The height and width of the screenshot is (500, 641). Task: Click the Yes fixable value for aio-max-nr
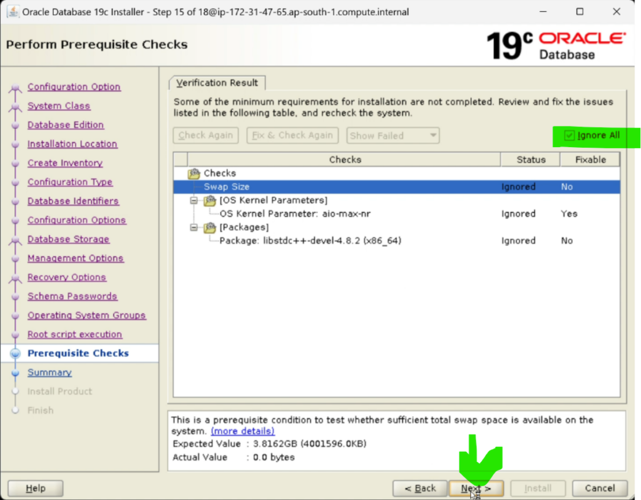coord(569,214)
